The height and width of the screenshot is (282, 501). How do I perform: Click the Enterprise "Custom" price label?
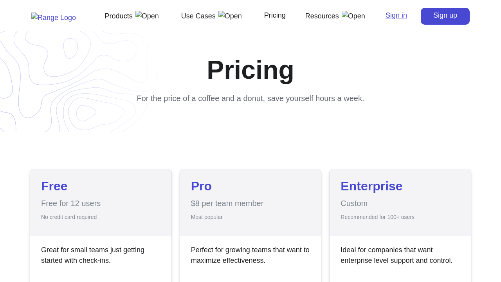pyautogui.click(x=354, y=203)
